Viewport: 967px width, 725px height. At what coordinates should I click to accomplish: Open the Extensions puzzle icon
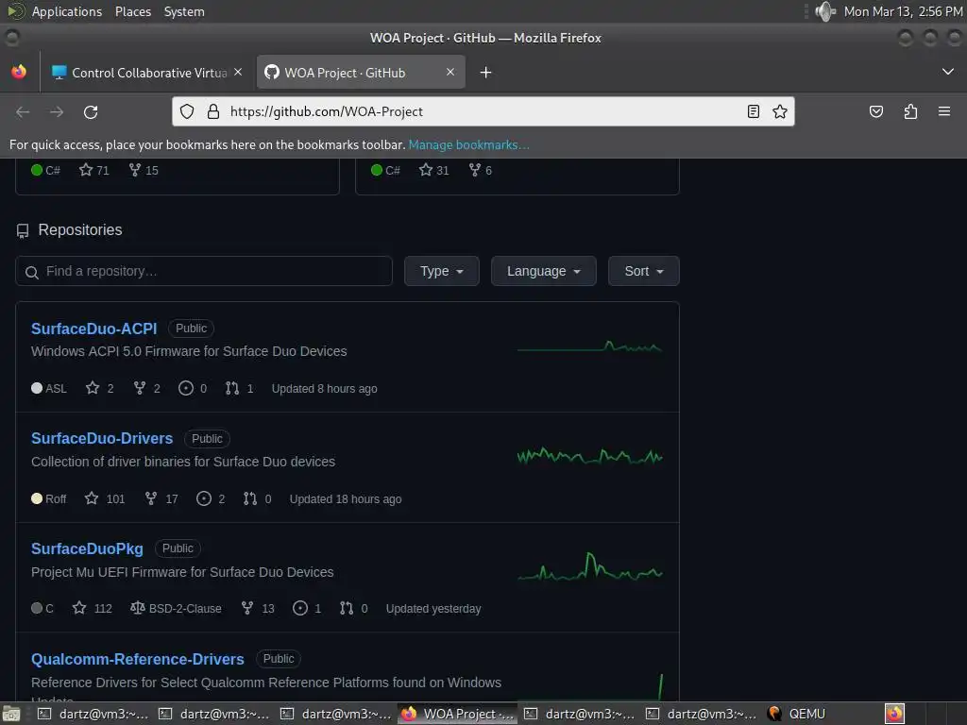click(x=910, y=111)
